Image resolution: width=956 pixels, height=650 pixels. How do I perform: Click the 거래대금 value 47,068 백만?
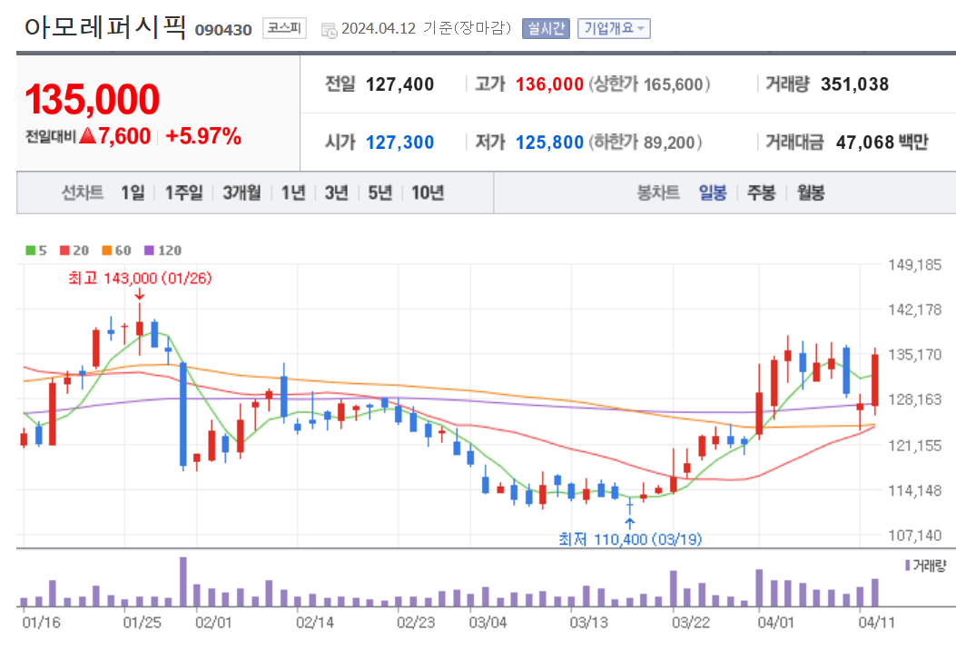point(882,142)
